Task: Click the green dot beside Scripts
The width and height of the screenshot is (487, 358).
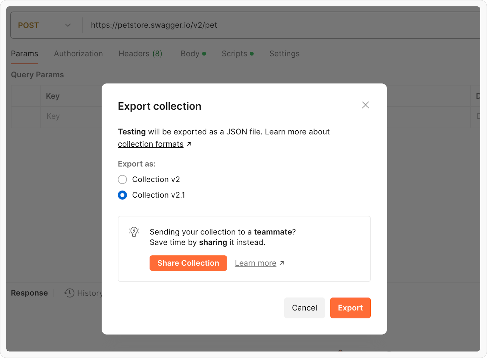Action: [252, 54]
